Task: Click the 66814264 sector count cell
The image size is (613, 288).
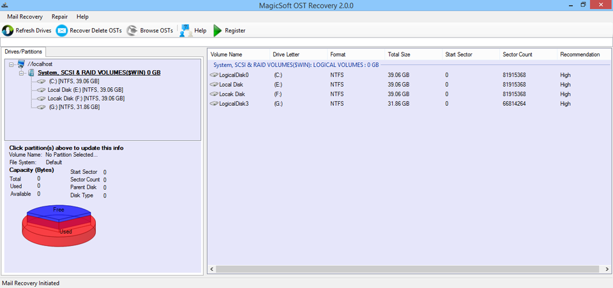Action: (x=514, y=104)
